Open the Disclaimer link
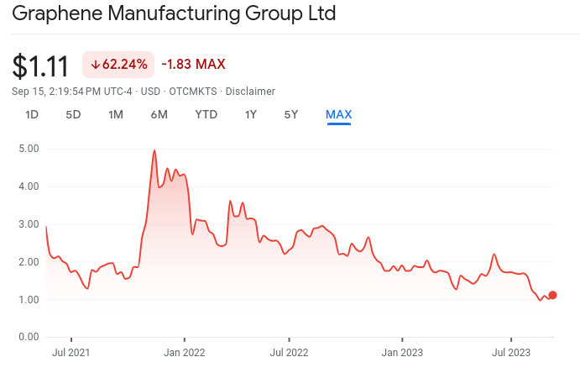Viewport: 580px width, 373px height. tap(251, 91)
